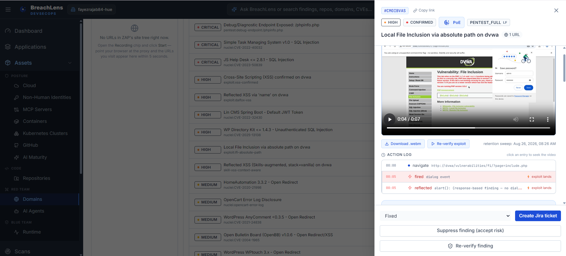Click the AI Maturity sparkle icon
This screenshot has height=256, width=566.
pos(17,157)
